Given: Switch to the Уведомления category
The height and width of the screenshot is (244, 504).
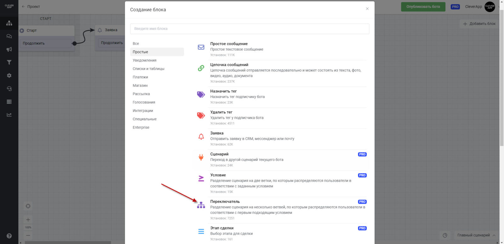Looking at the screenshot, I should click(x=145, y=60).
